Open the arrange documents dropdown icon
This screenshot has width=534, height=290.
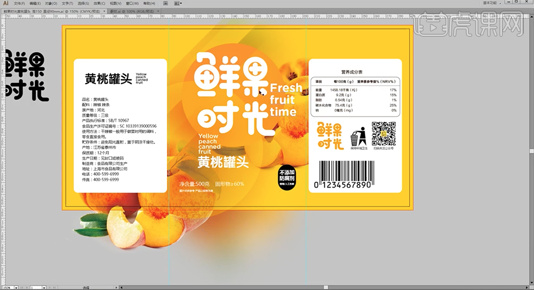(x=178, y=3)
